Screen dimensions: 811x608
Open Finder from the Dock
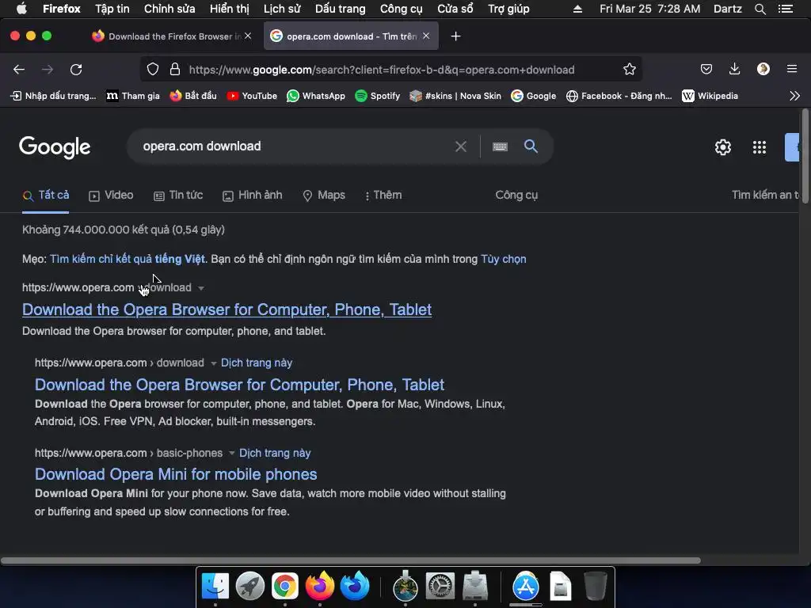point(215,586)
